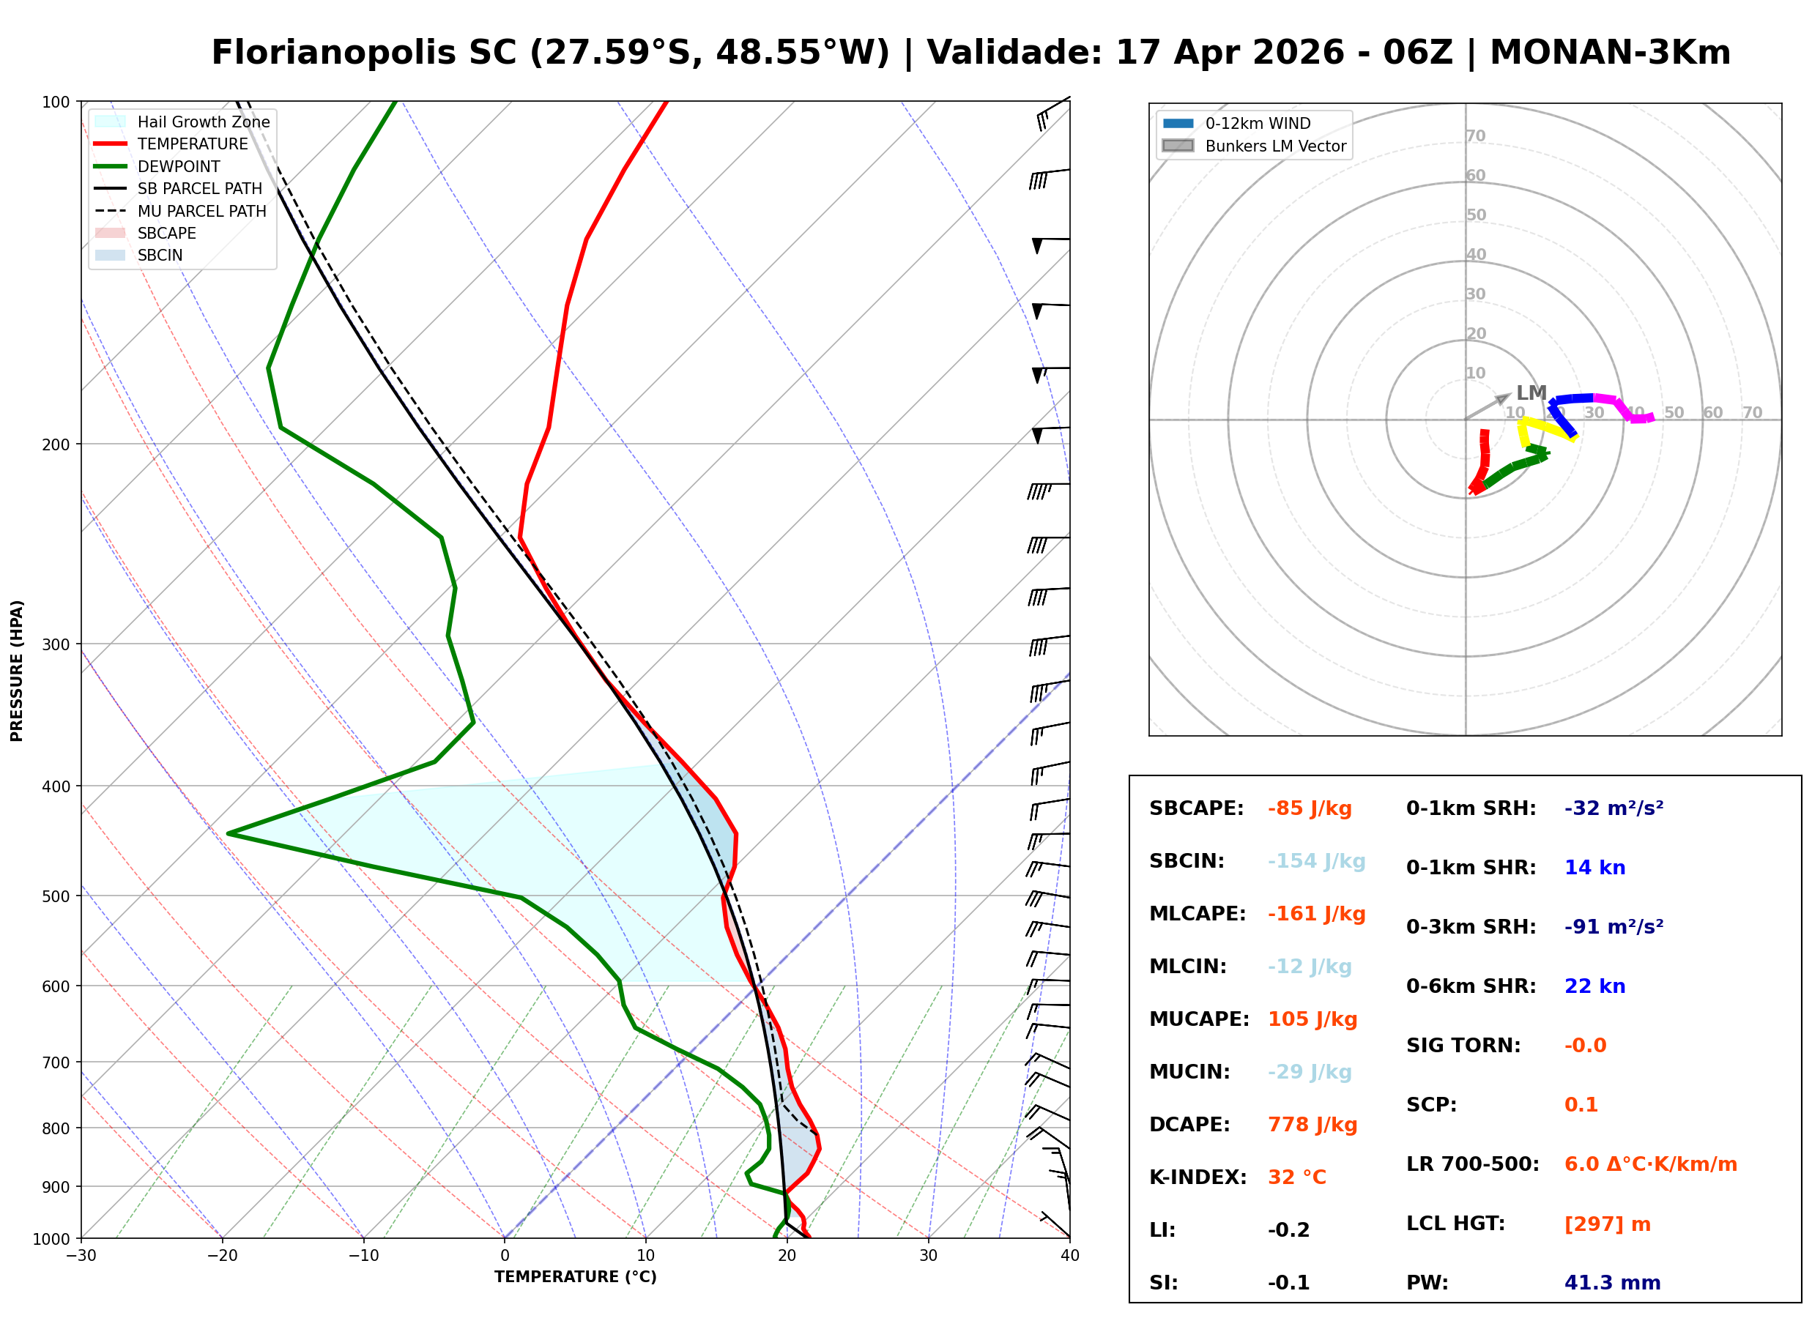Click the K-INDEX value 32 °C

click(x=1297, y=1177)
